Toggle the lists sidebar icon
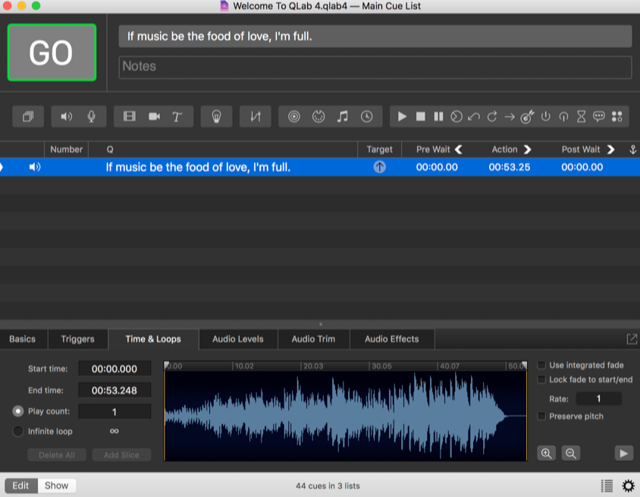This screenshot has width=640, height=497. (607, 486)
